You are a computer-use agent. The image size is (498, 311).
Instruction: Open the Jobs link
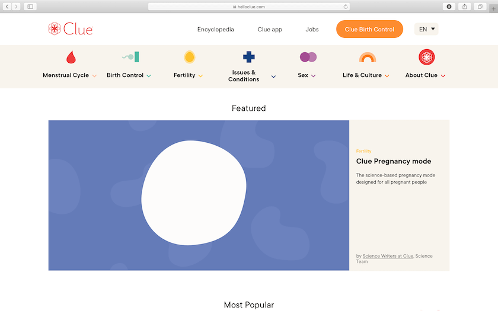[312, 29]
